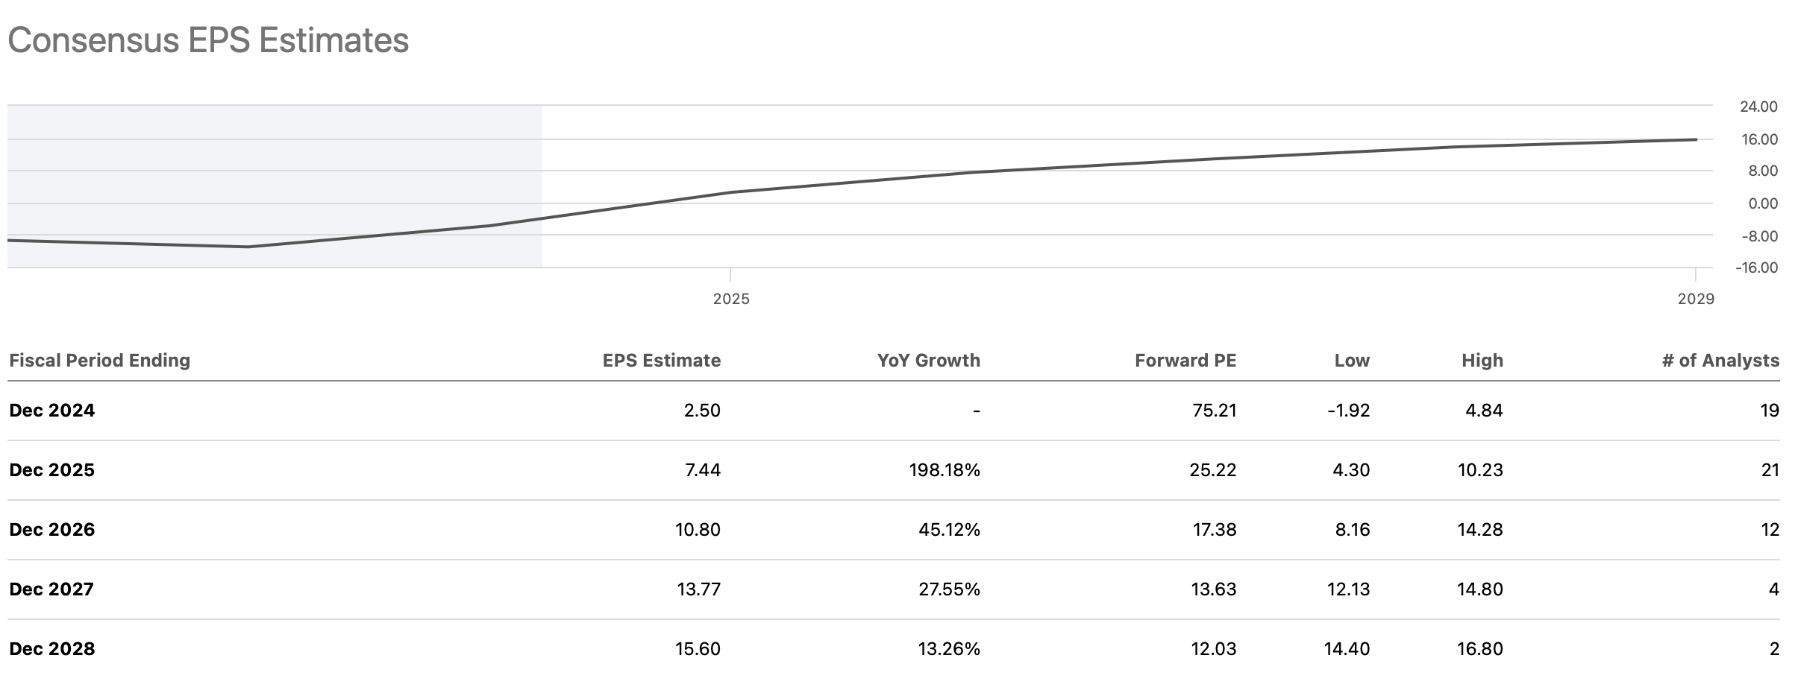Select the Dec 2024 row label
The width and height of the screenshot is (1795, 696).
[x=52, y=411]
